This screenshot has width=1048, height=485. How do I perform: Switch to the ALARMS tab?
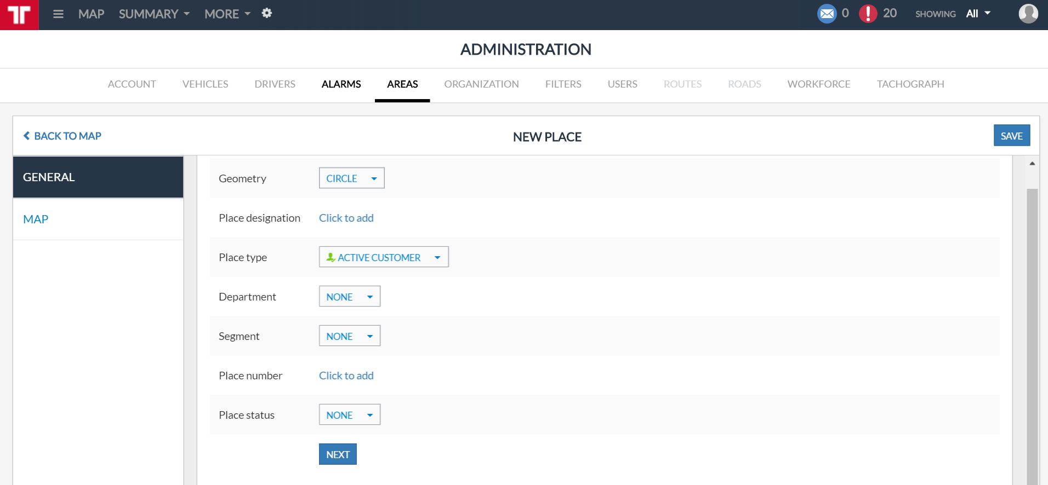pyautogui.click(x=341, y=84)
